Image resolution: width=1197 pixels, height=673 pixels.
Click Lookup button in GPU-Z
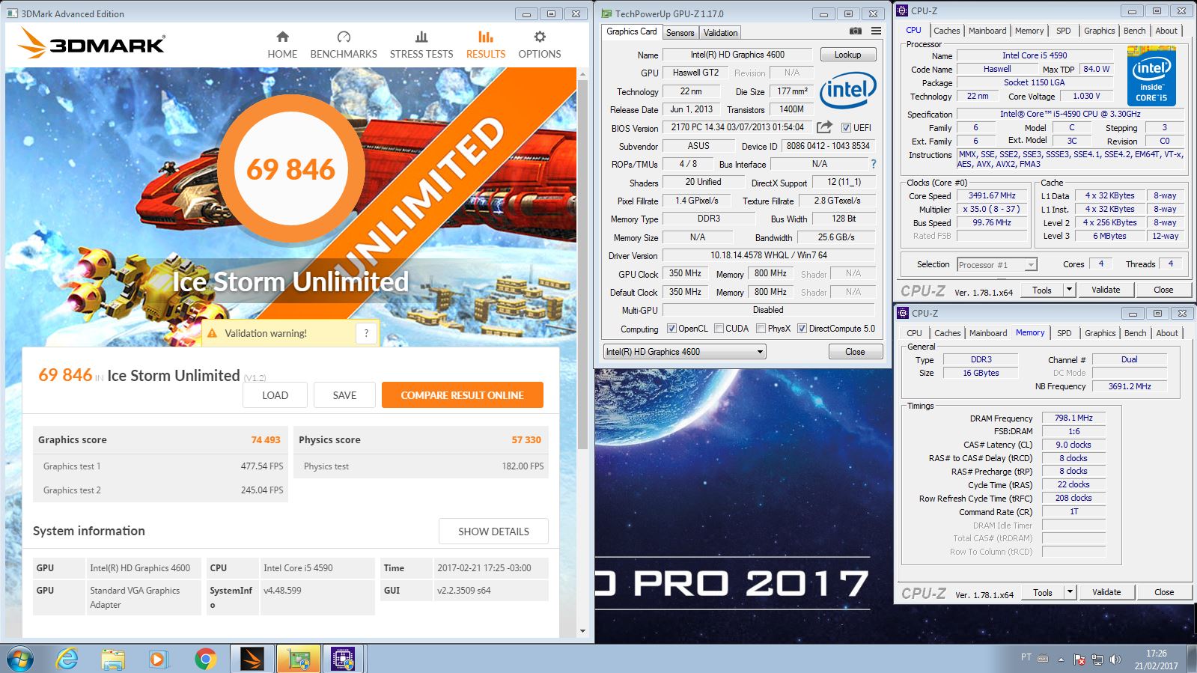pos(847,55)
